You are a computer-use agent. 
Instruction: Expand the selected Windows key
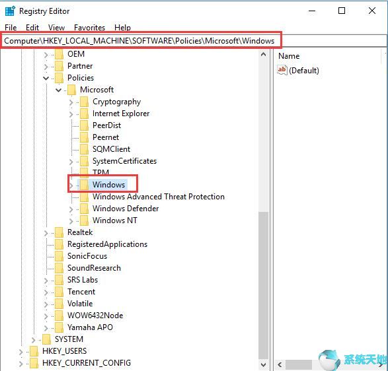tap(71, 185)
